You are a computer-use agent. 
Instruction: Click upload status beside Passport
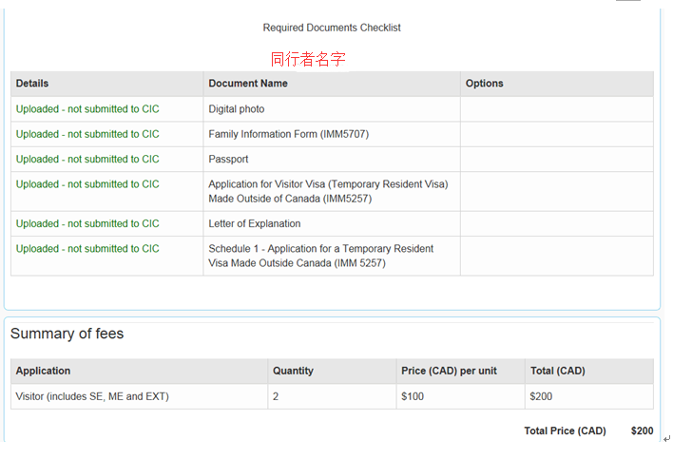(x=87, y=159)
